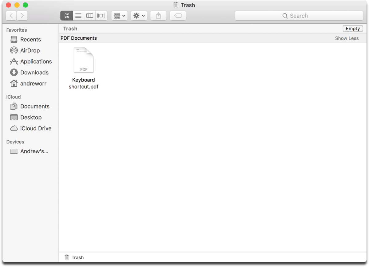Select the Keyboard shortcut.pdf file

83,60
